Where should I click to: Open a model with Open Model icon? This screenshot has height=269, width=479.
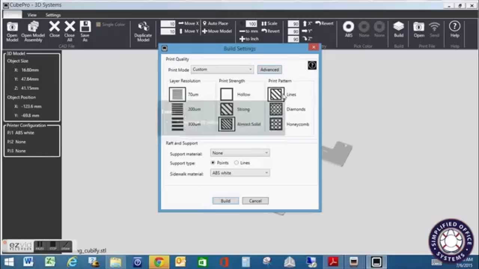coord(12,31)
